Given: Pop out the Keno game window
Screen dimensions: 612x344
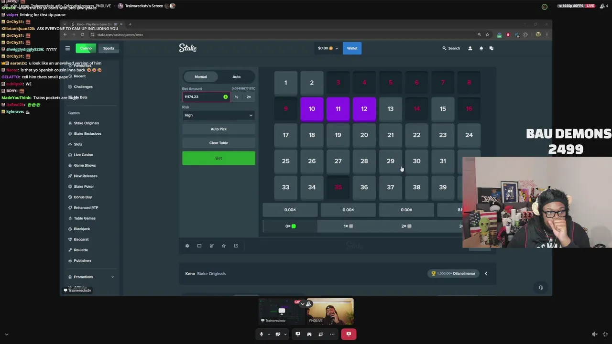Looking at the screenshot, I should coord(236,246).
